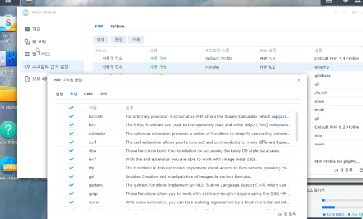Click the extension list vertical scrollbar
This screenshot has height=219, width=363.
[x=297, y=126]
